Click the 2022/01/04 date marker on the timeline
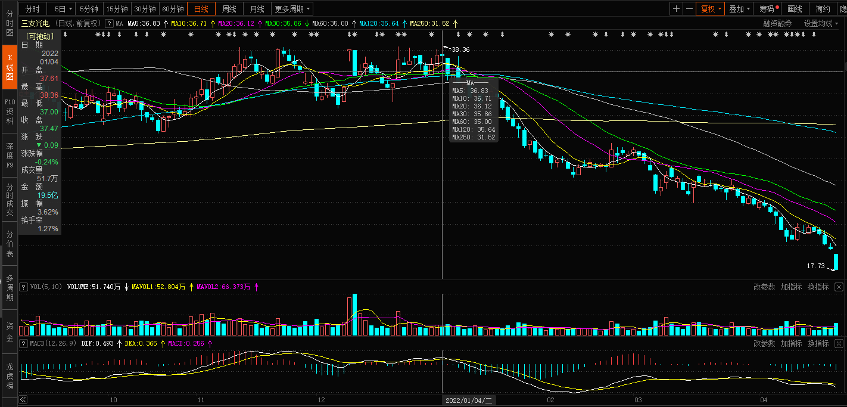 pyautogui.click(x=469, y=400)
